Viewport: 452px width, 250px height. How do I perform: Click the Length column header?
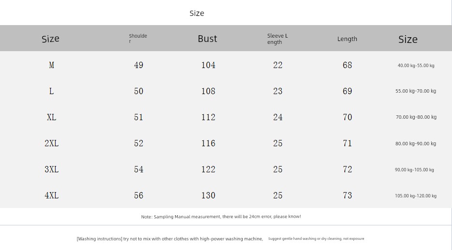point(347,39)
